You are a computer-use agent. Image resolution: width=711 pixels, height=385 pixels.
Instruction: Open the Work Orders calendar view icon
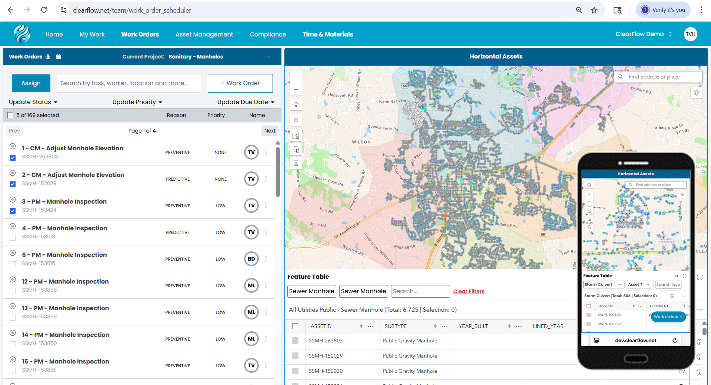point(59,57)
